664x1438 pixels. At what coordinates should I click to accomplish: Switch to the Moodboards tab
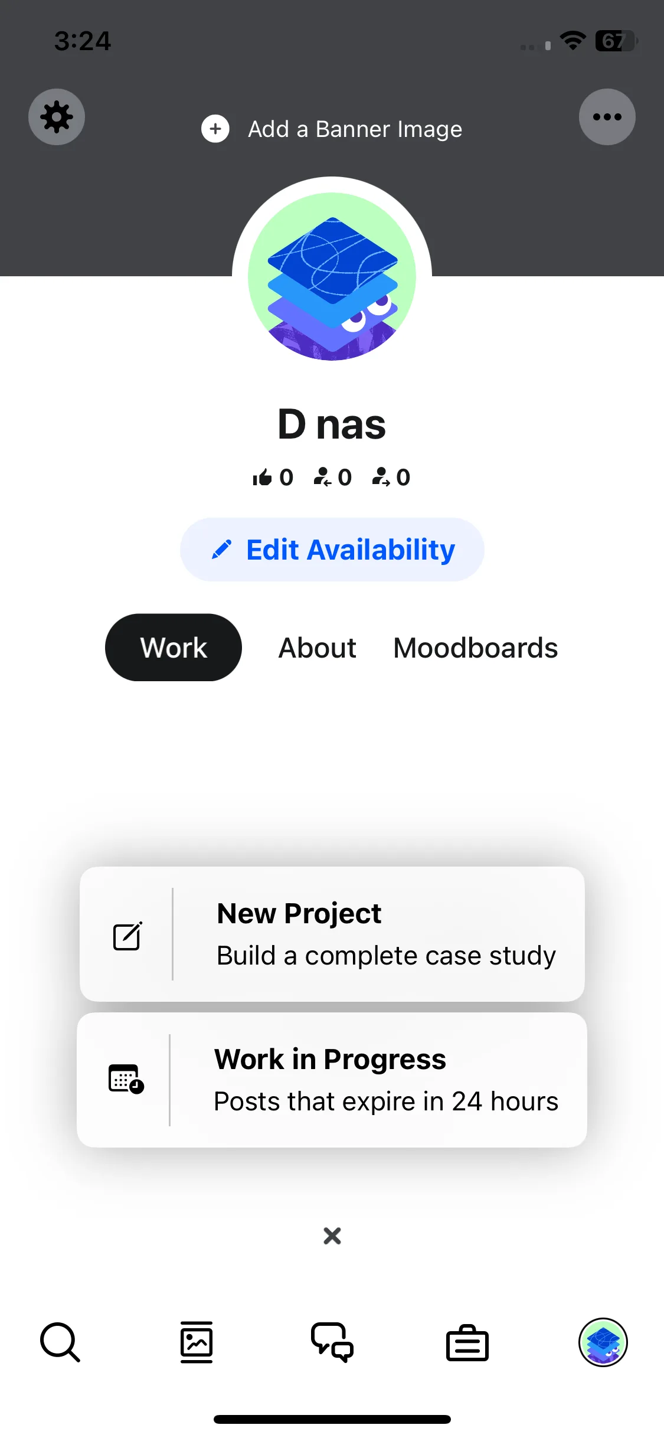(476, 648)
